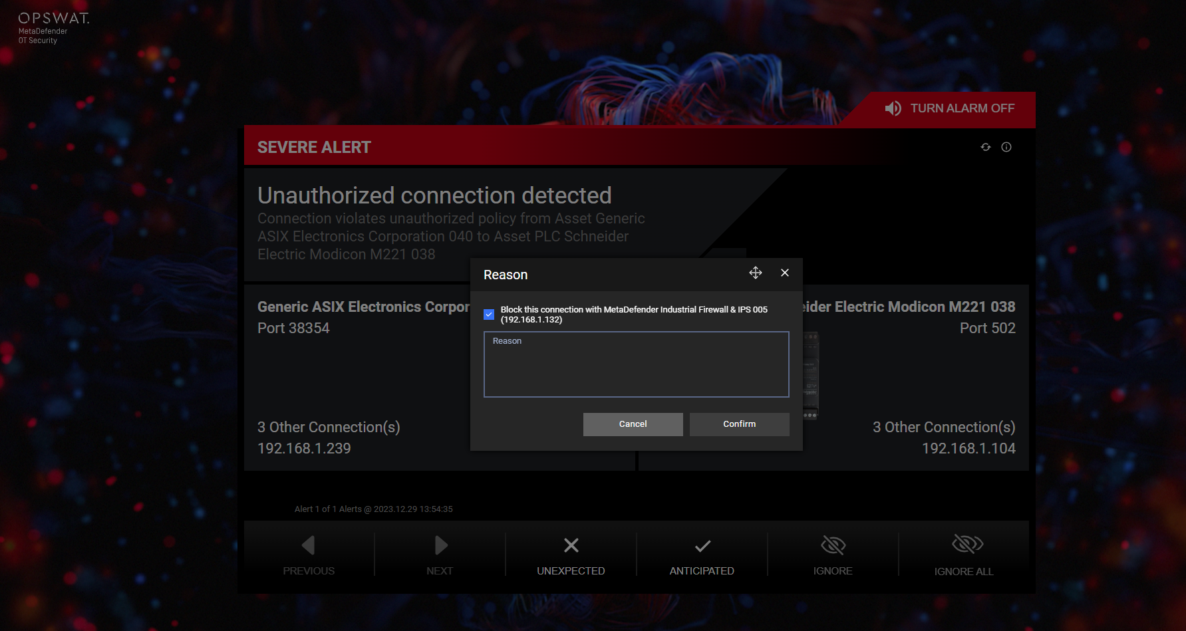Click the 'SEVERE ALERT' banner title
This screenshot has width=1186, height=631.
tap(314, 148)
